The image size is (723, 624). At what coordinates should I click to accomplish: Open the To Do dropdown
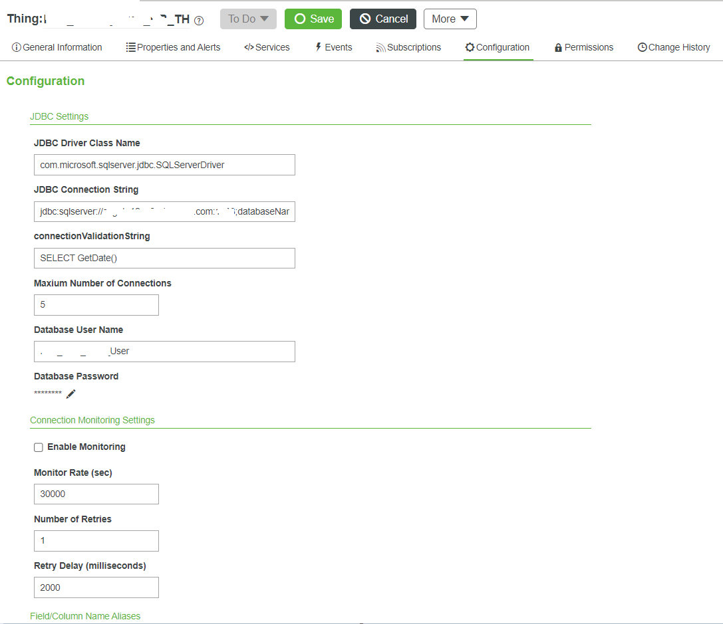[x=248, y=19]
